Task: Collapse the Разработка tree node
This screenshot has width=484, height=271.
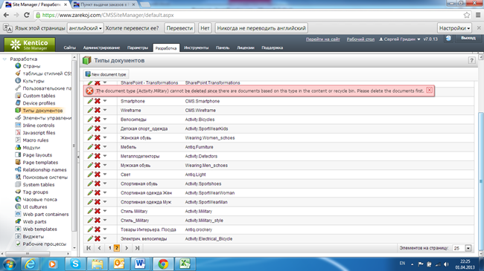Action: click(x=4, y=59)
